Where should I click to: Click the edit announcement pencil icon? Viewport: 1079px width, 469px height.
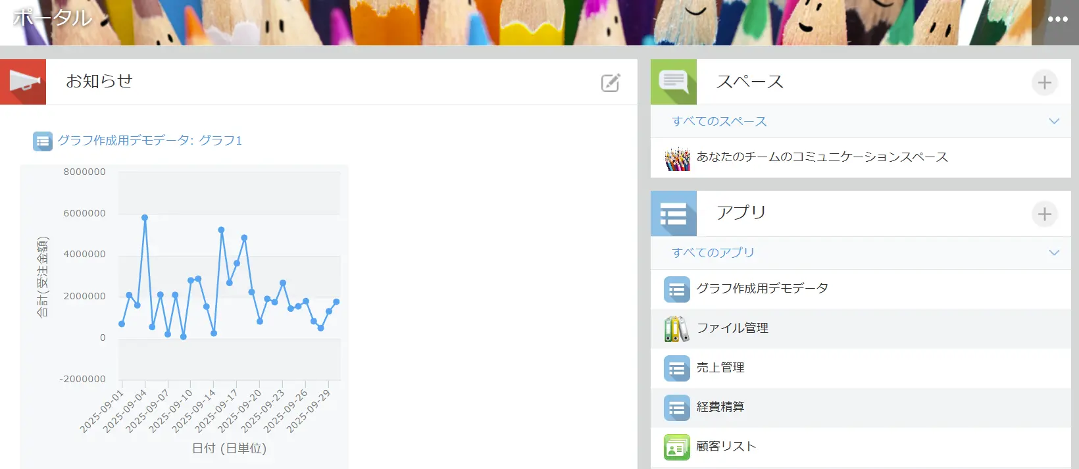click(611, 83)
